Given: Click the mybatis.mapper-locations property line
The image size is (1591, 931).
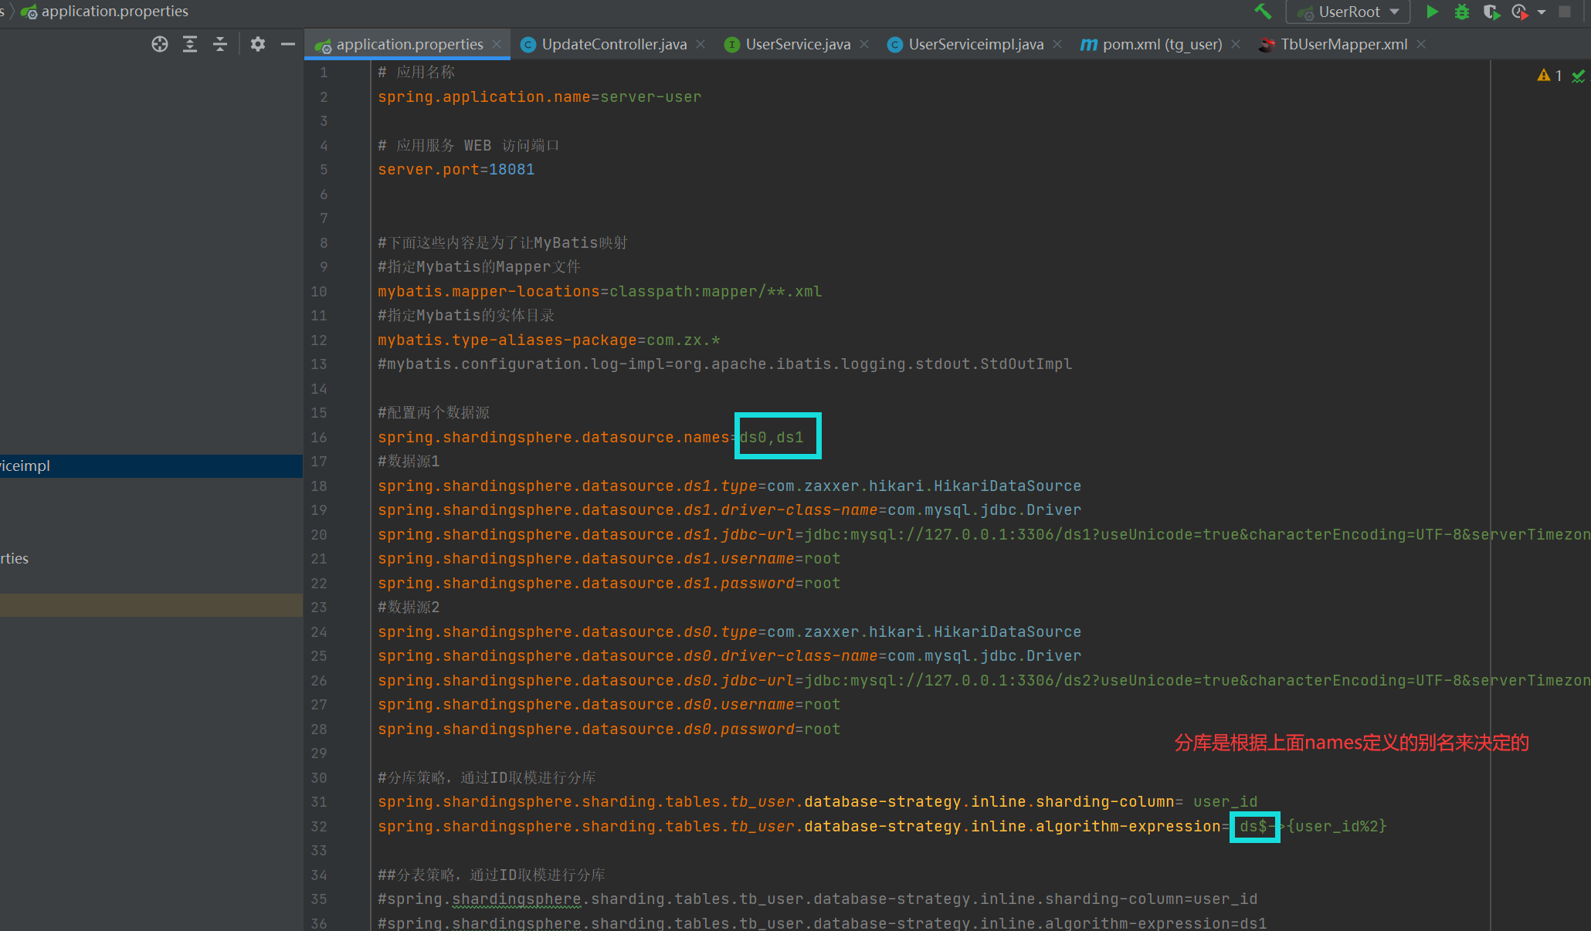Looking at the screenshot, I should tap(599, 291).
